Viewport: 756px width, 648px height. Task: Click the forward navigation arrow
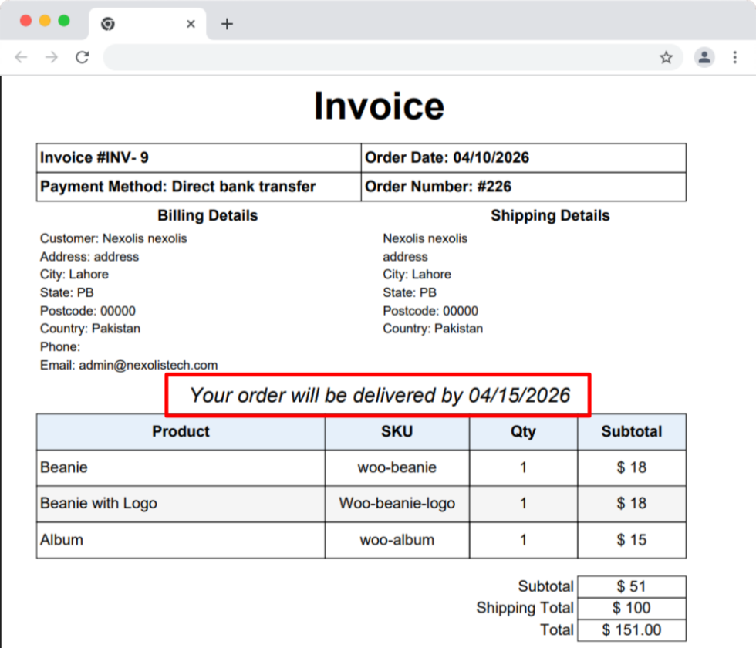click(x=51, y=57)
